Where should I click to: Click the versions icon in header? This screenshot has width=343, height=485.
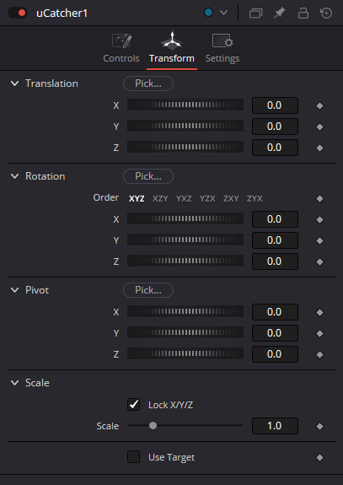pyautogui.click(x=255, y=13)
